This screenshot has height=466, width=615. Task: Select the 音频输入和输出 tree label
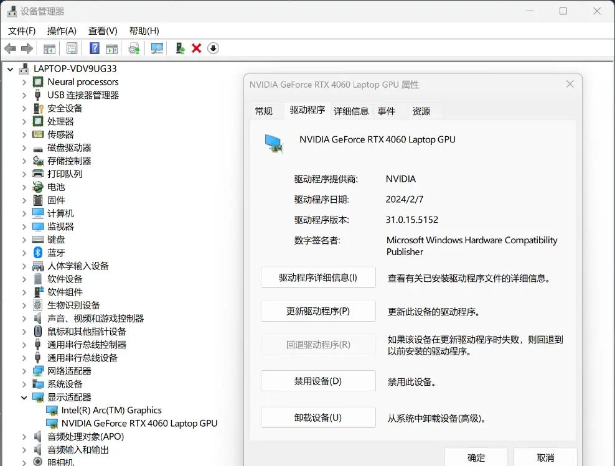78,450
